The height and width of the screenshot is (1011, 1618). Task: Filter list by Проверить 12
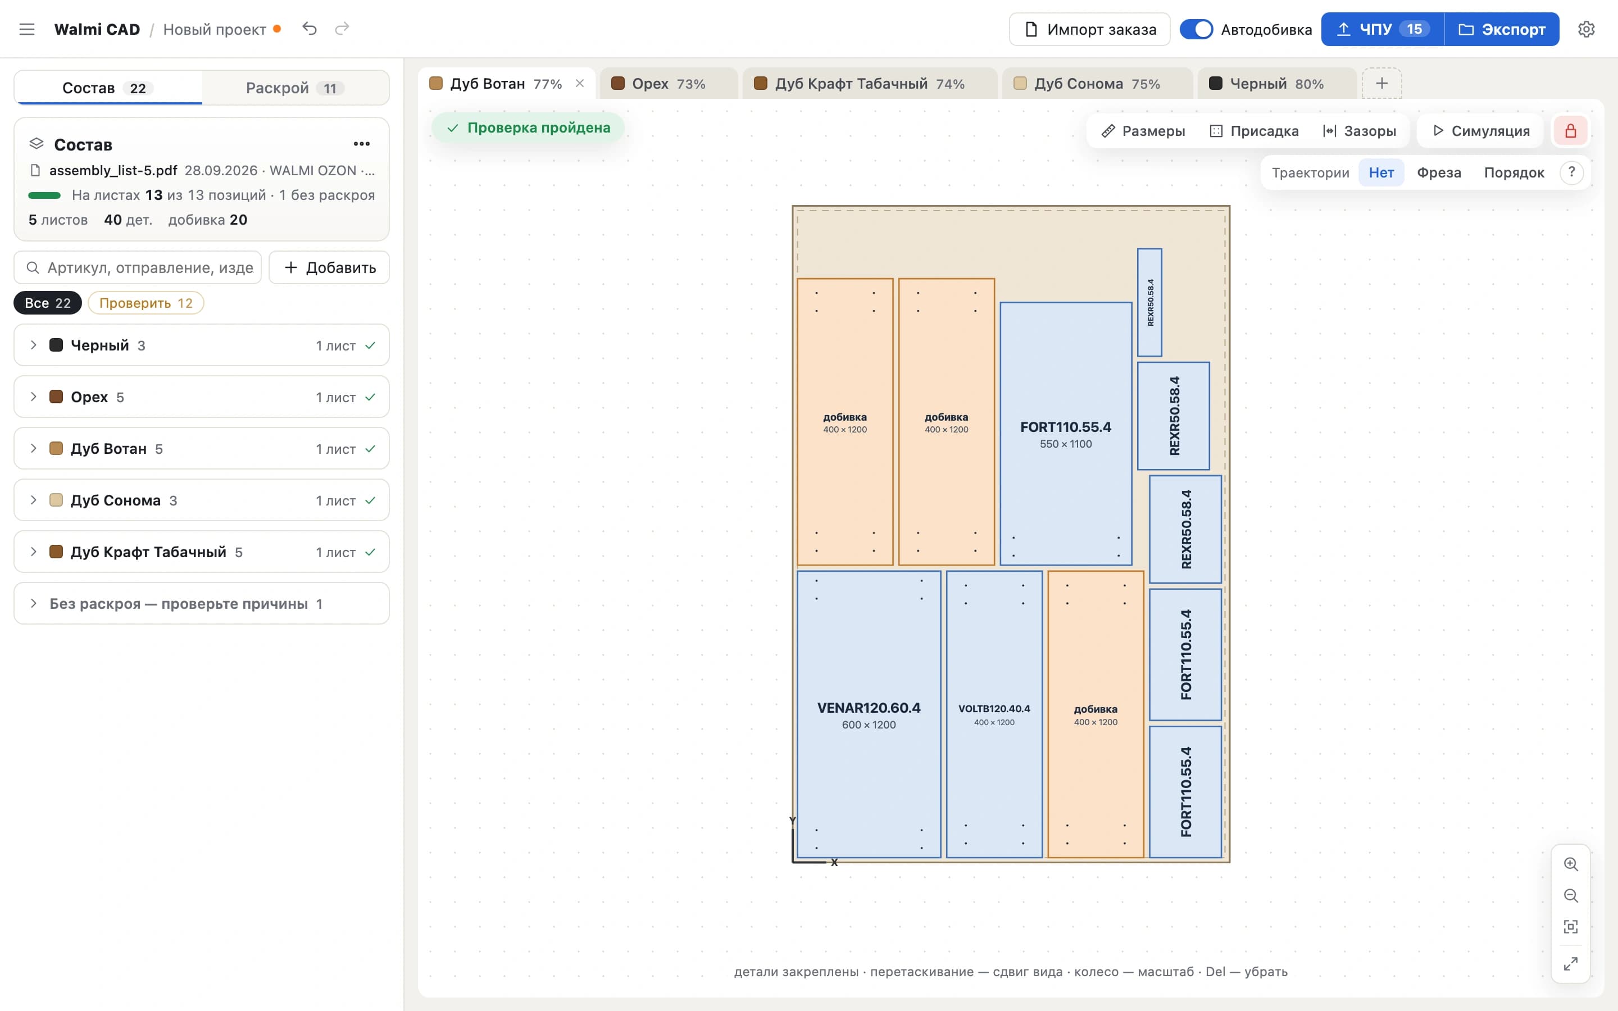[146, 303]
